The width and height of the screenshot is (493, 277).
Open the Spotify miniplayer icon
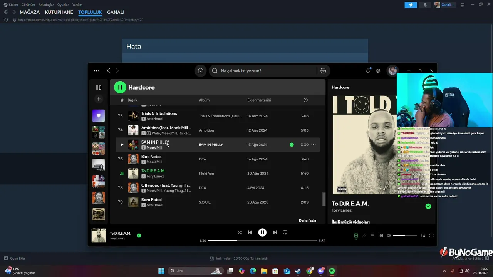(423, 235)
